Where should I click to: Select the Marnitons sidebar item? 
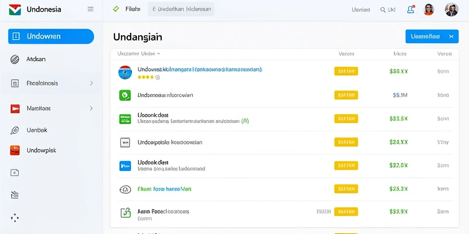(x=38, y=108)
